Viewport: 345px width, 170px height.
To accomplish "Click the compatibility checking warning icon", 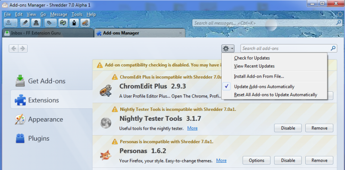I will 100,65.
